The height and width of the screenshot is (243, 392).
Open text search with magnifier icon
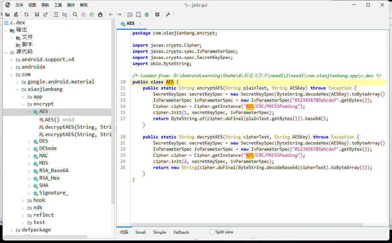click(x=75, y=14)
